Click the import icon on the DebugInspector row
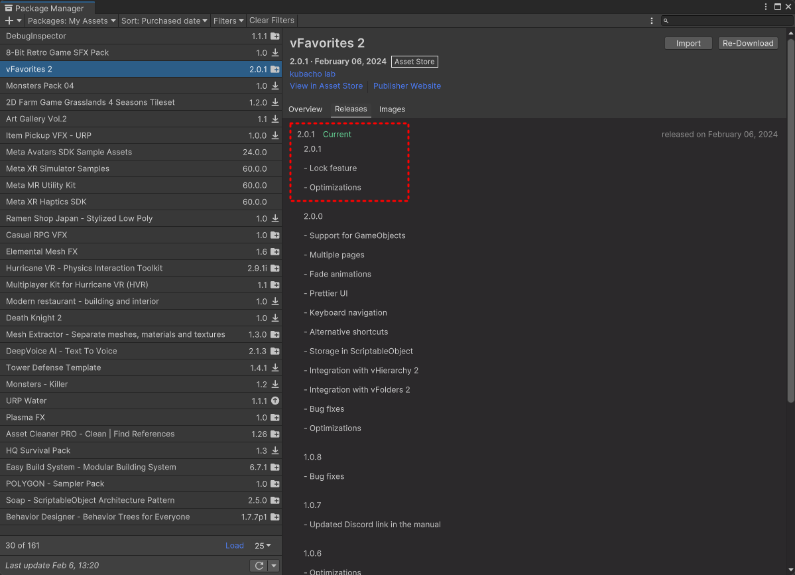The image size is (795, 575). 275,36
